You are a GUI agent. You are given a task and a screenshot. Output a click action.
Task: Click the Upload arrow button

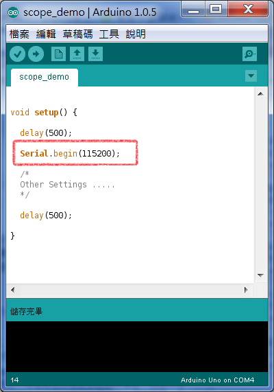pos(36,54)
